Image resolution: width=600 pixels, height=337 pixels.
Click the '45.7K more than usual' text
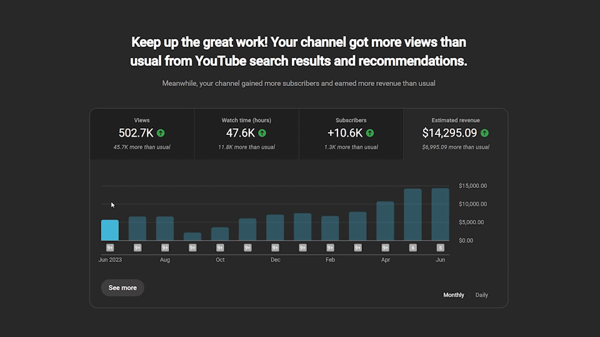[x=142, y=147]
